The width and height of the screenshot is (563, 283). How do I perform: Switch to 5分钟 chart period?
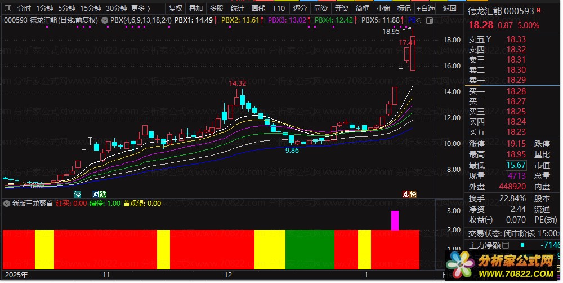click(67, 8)
